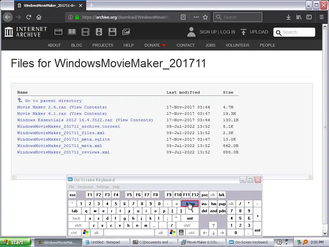Open the Video film-strip icon

(x=85, y=32)
